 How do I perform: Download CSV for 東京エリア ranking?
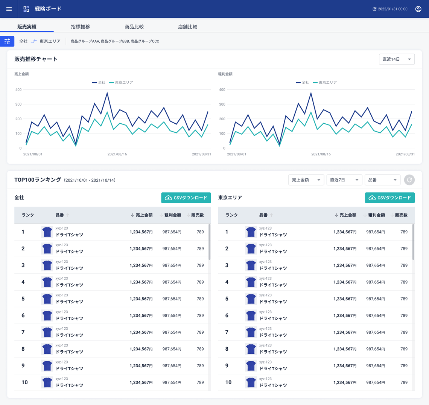click(x=389, y=198)
